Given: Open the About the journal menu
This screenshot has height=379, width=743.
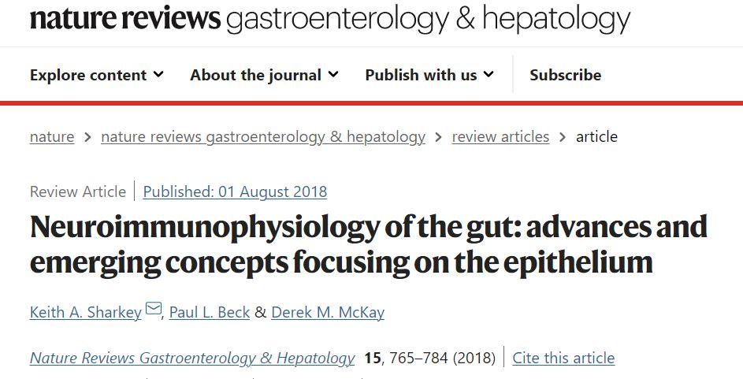Looking at the screenshot, I should coord(255,76).
